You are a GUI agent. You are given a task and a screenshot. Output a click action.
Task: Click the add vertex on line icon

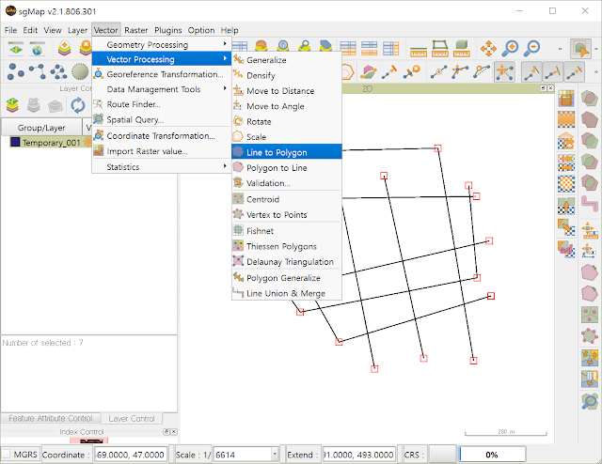tap(438, 71)
